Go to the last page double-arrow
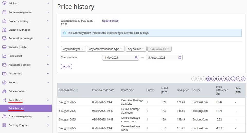The image size is (247, 133). [243, 79]
